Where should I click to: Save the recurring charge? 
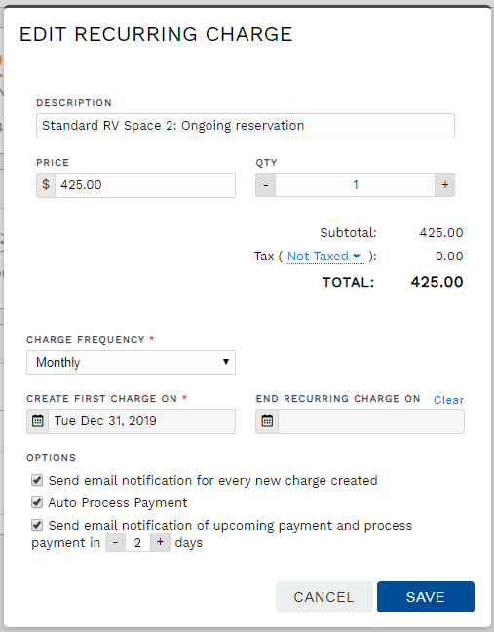(x=426, y=597)
